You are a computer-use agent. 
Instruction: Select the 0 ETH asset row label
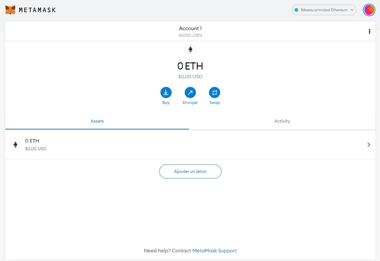point(32,141)
